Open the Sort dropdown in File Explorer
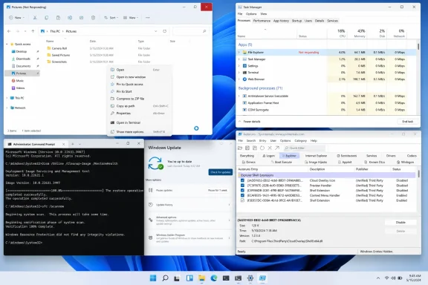 (x=111, y=18)
